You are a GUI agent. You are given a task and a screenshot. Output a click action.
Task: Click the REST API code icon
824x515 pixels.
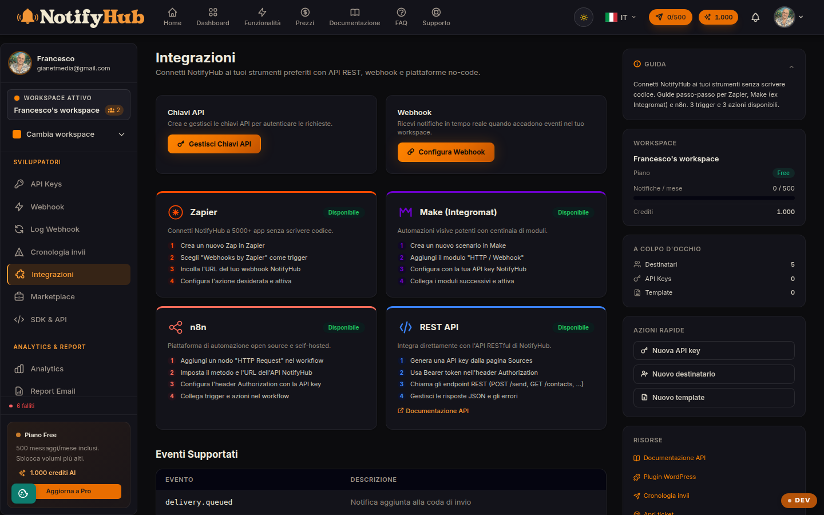click(x=406, y=327)
